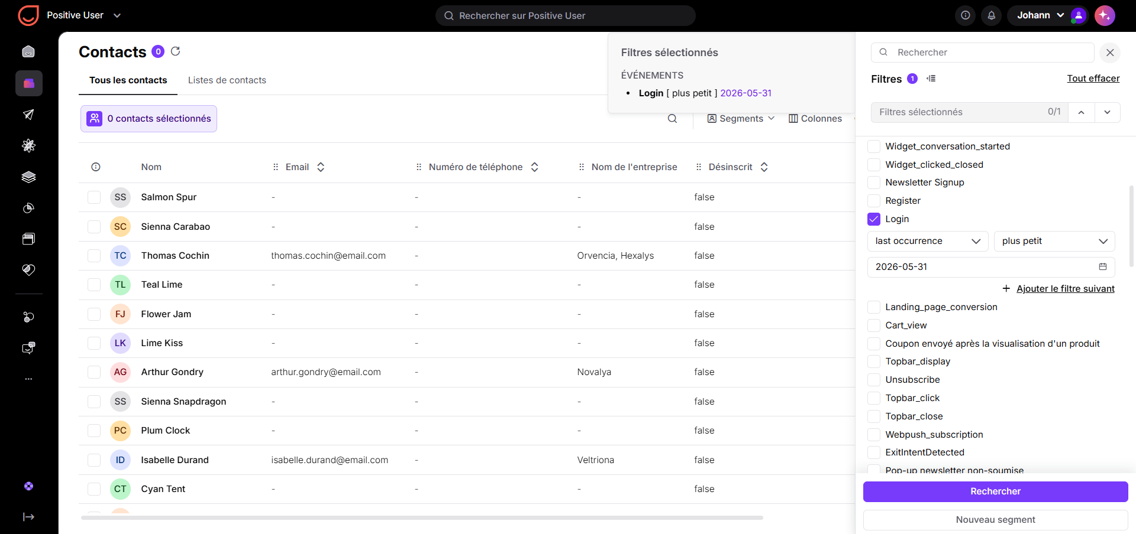Image resolution: width=1136 pixels, height=534 pixels.
Task: Open the plus petit operator dropdown
Action: [1054, 241]
